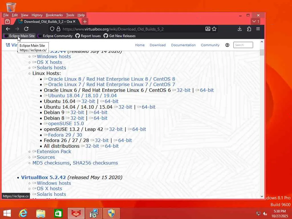Save page to Pocket icon in address bar

coord(208,29)
